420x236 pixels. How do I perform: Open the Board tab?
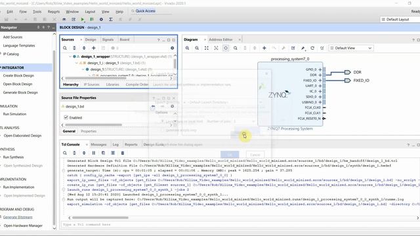tap(125, 39)
